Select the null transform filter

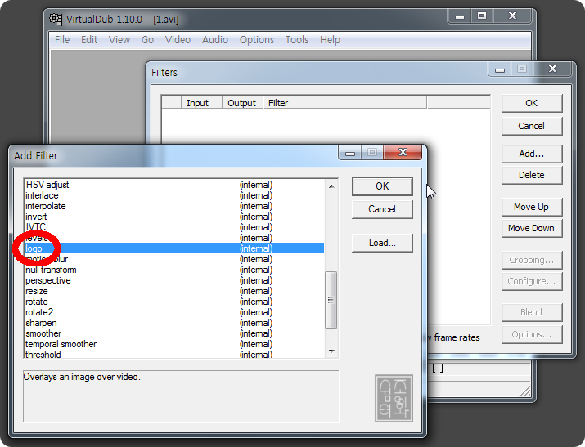pos(174,270)
